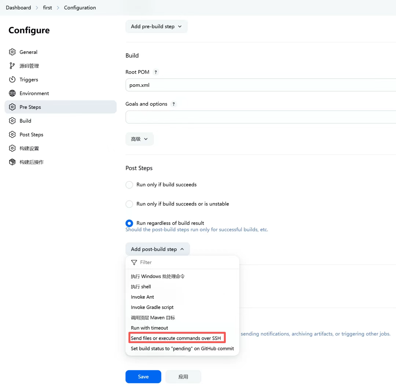Click the Post Steps gear icon
The image size is (396, 391).
12,134
